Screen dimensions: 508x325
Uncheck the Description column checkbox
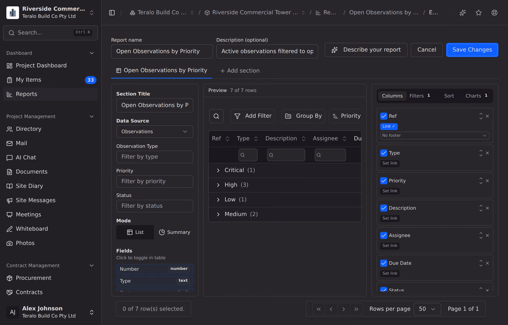pos(384,208)
